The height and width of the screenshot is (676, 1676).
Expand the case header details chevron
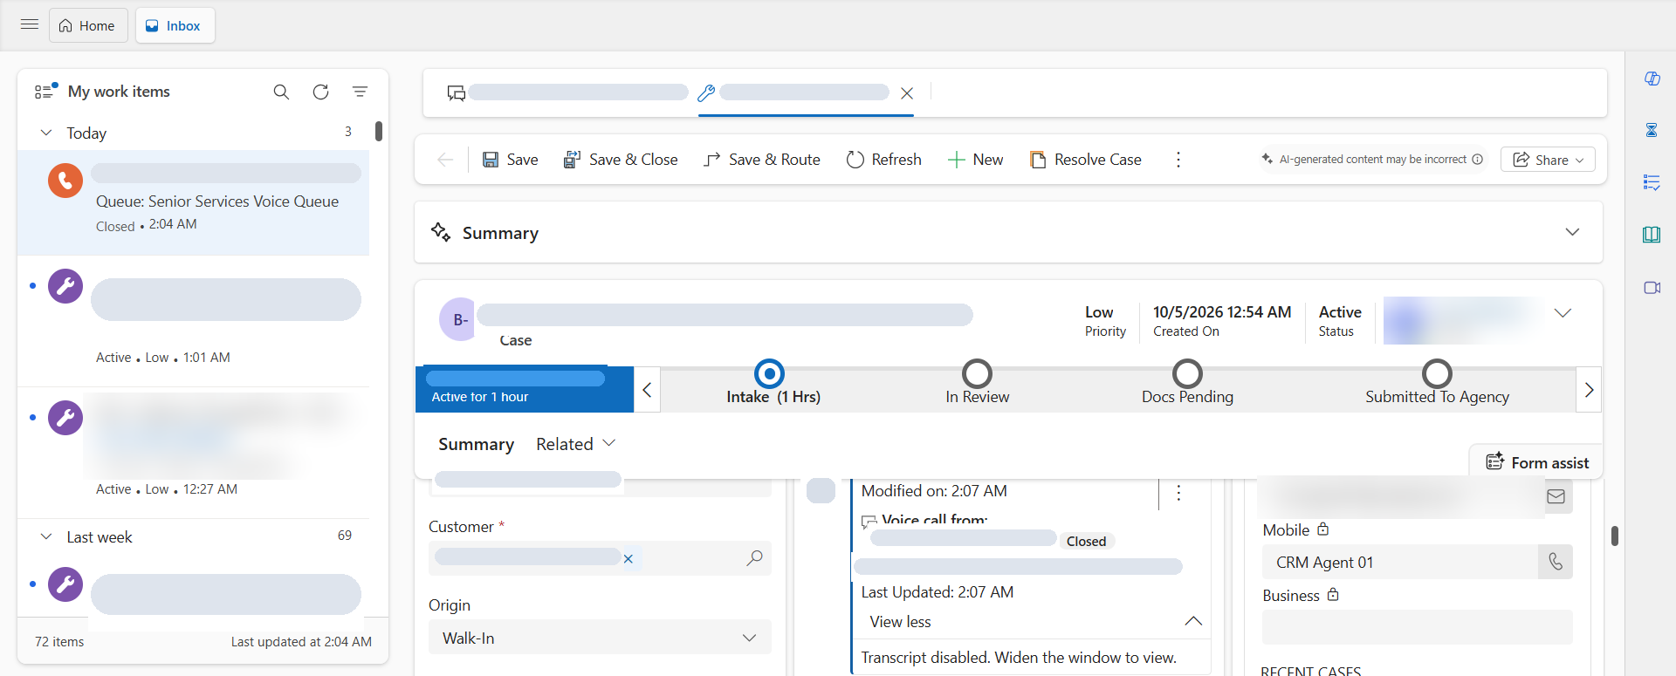tap(1563, 313)
